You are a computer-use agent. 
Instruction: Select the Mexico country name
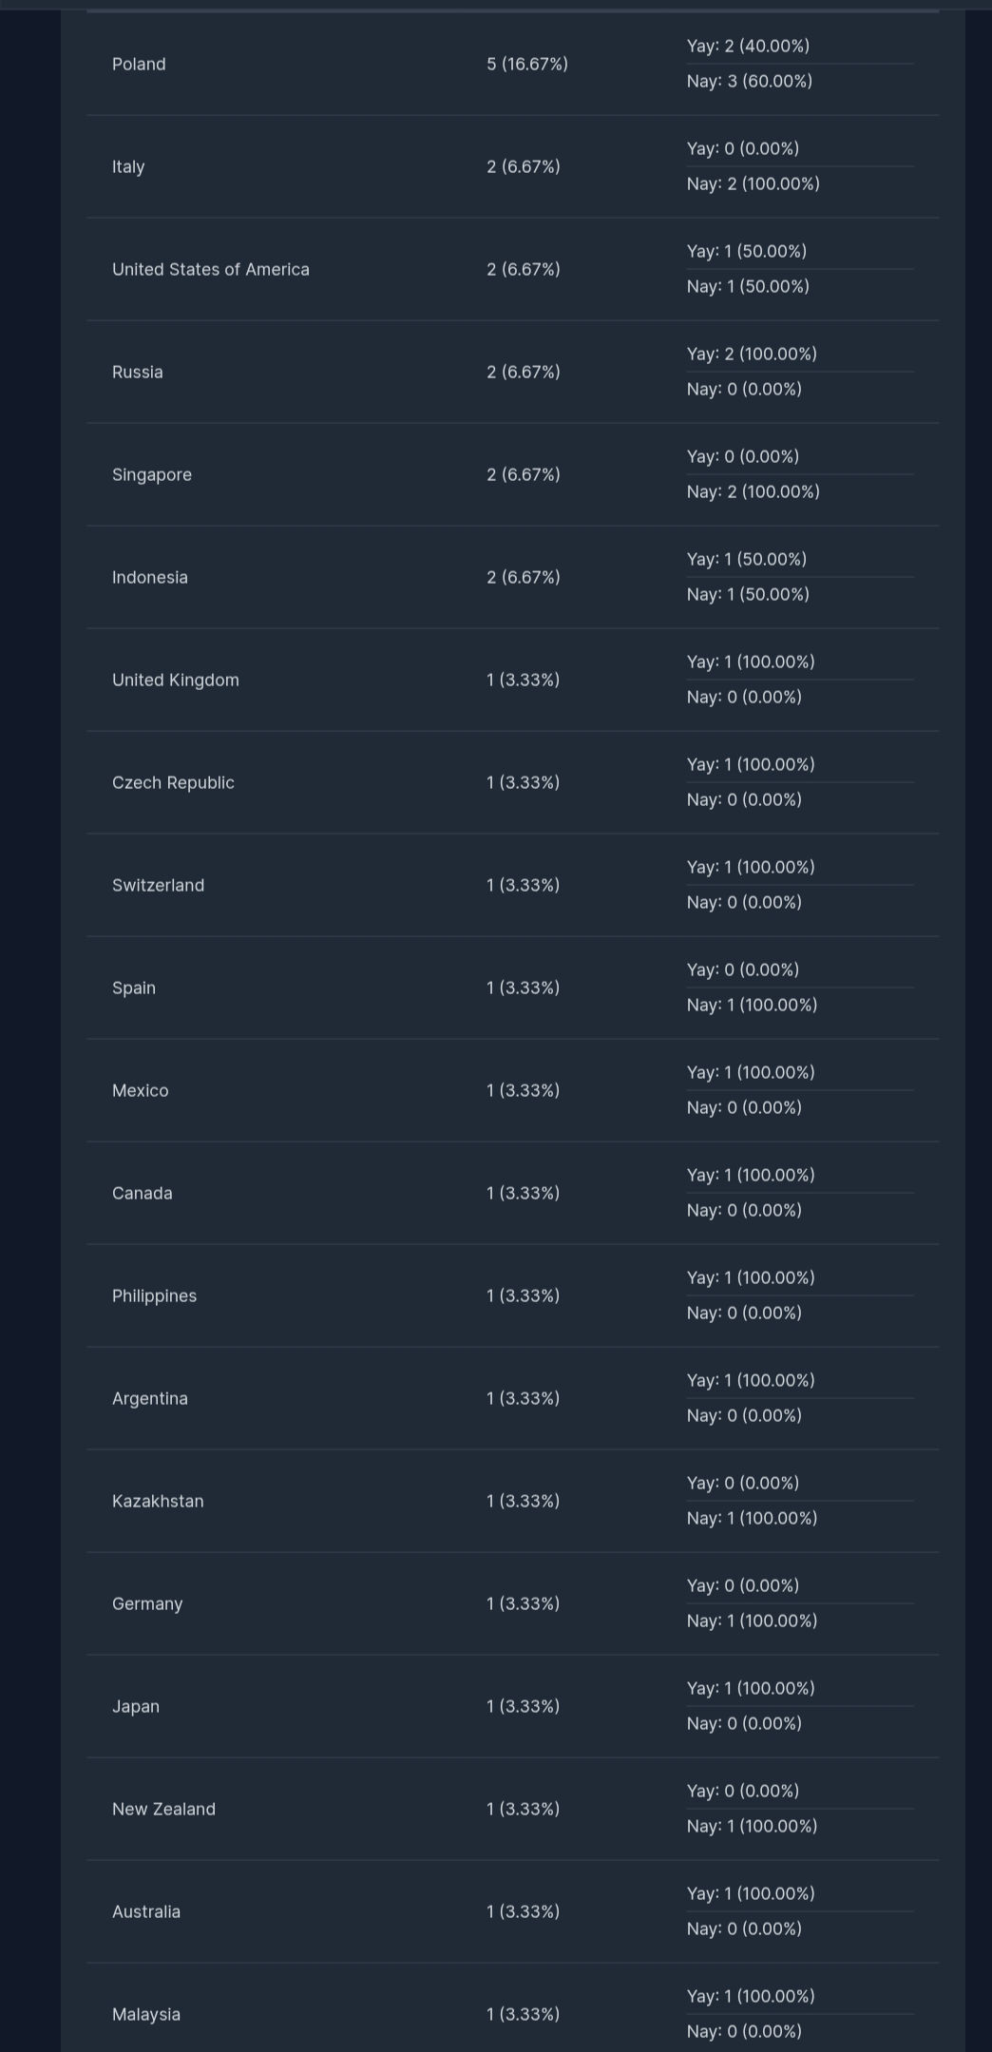(x=141, y=1090)
